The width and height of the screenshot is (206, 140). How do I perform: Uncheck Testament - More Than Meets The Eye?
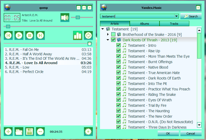(x=119, y=56)
